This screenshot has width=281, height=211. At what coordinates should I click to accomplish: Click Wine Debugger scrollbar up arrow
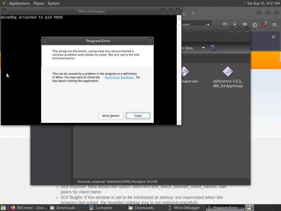click(179, 17)
